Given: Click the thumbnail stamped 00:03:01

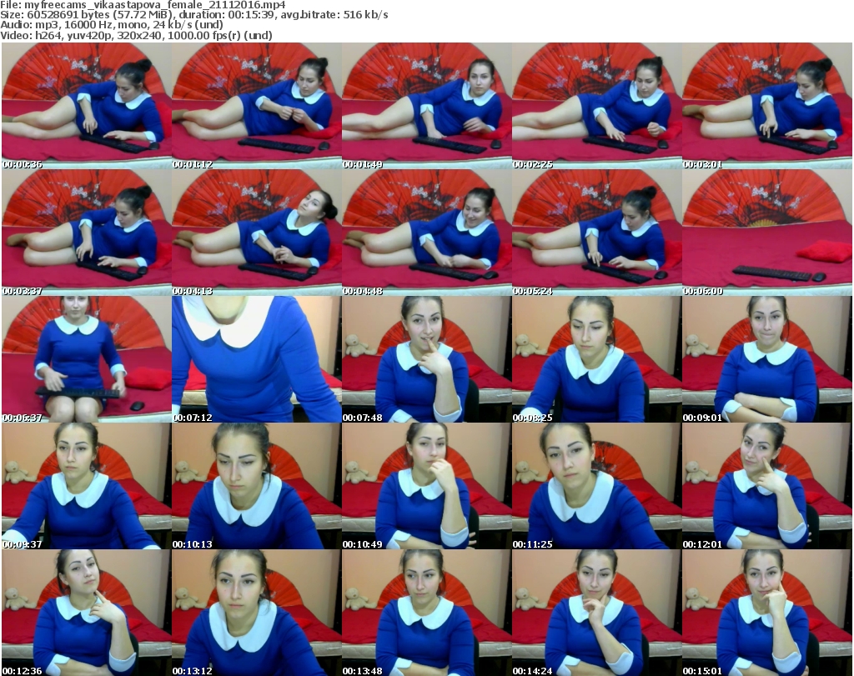Looking at the screenshot, I should coord(767,106).
